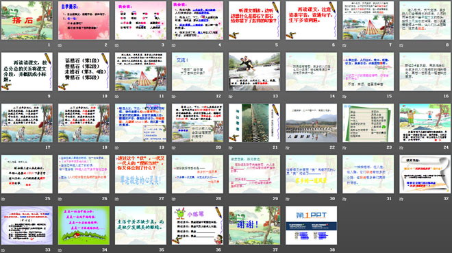Click the animation star icon beneath slide 7

[x=344, y=45]
